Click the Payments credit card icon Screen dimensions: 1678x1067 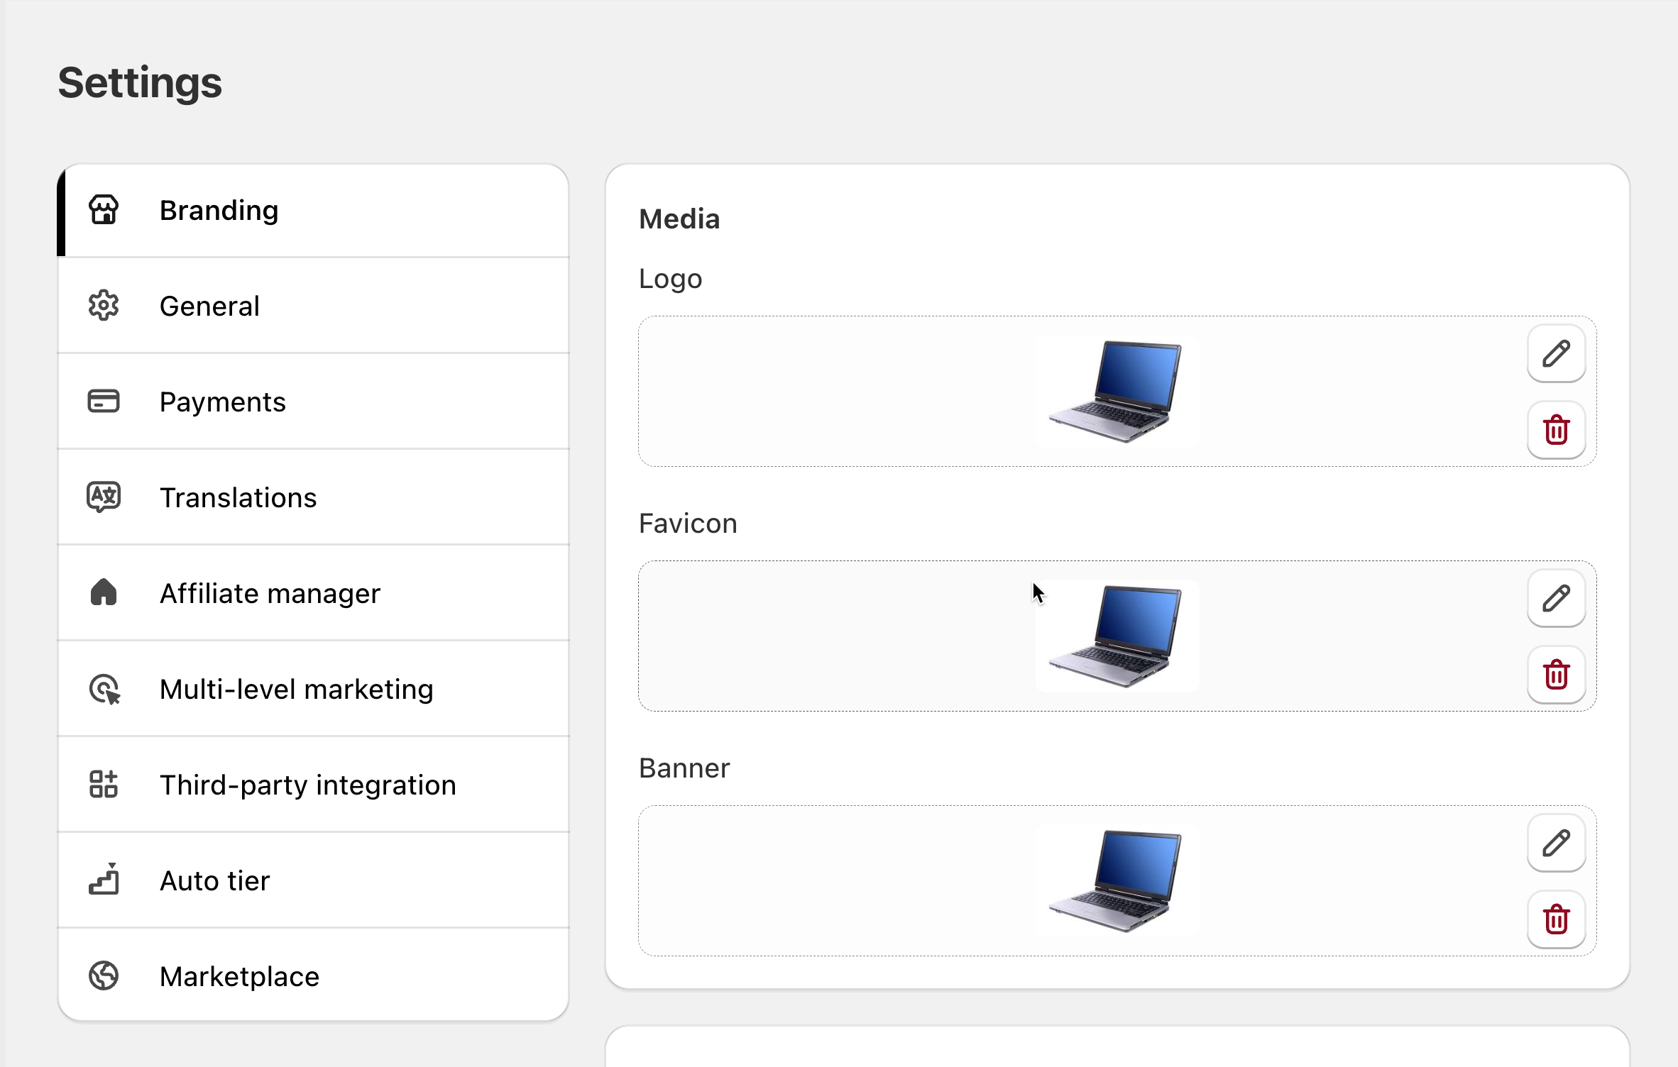pos(104,402)
